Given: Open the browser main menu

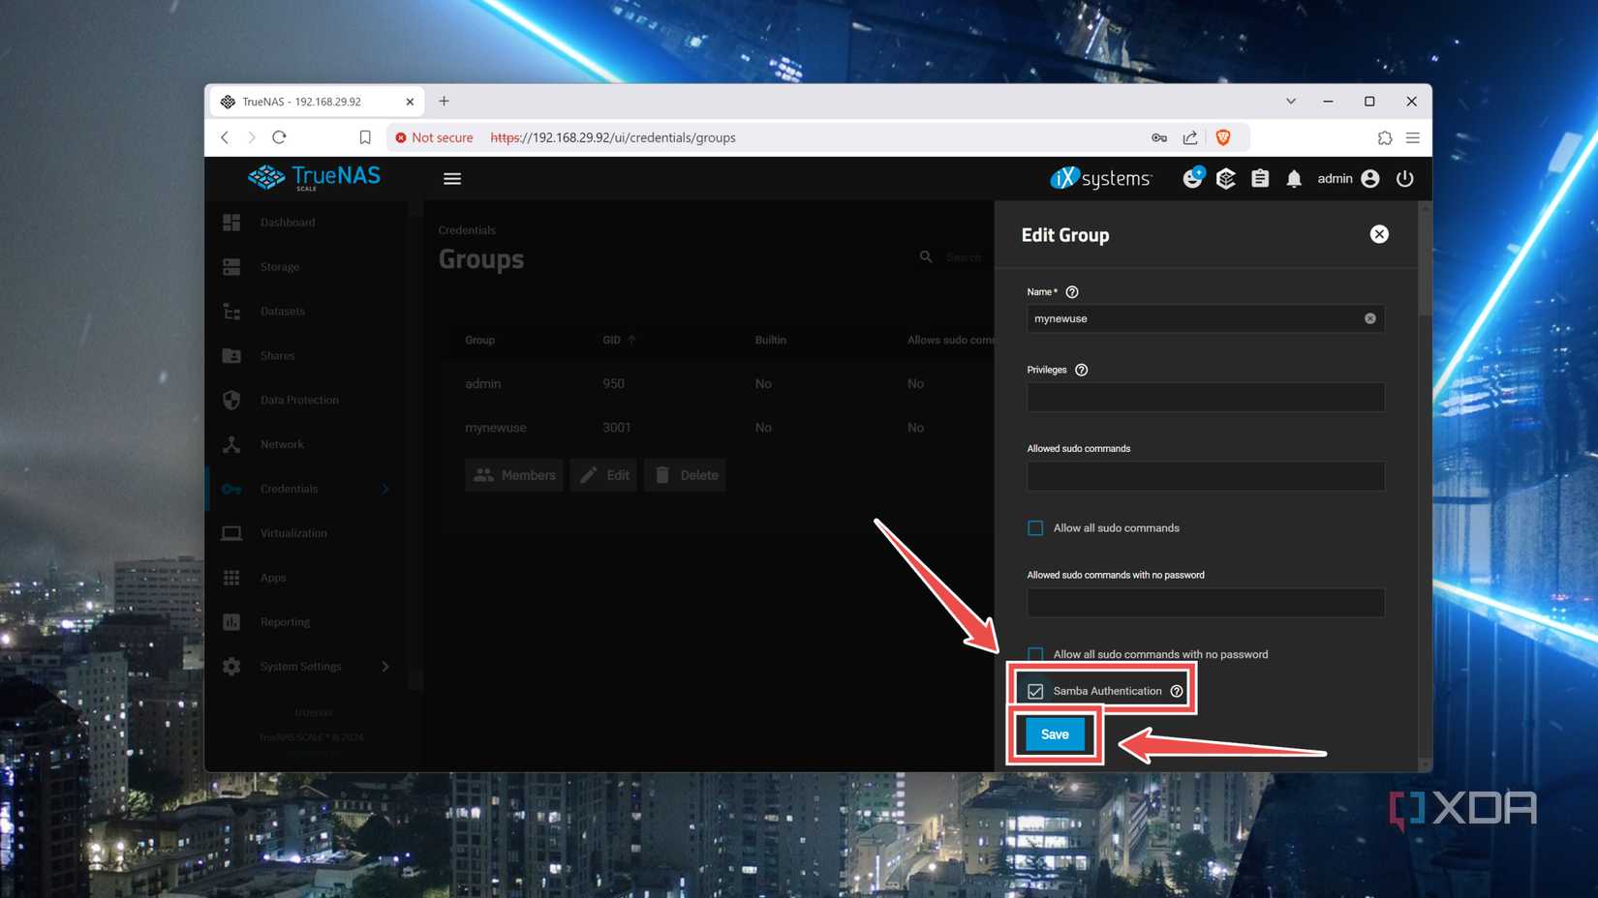Looking at the screenshot, I should point(1413,137).
